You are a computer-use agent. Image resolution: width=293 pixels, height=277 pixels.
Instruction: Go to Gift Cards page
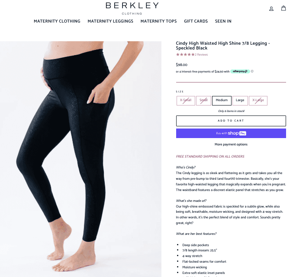click(x=196, y=21)
